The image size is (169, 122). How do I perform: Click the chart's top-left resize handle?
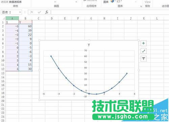click(40, 40)
